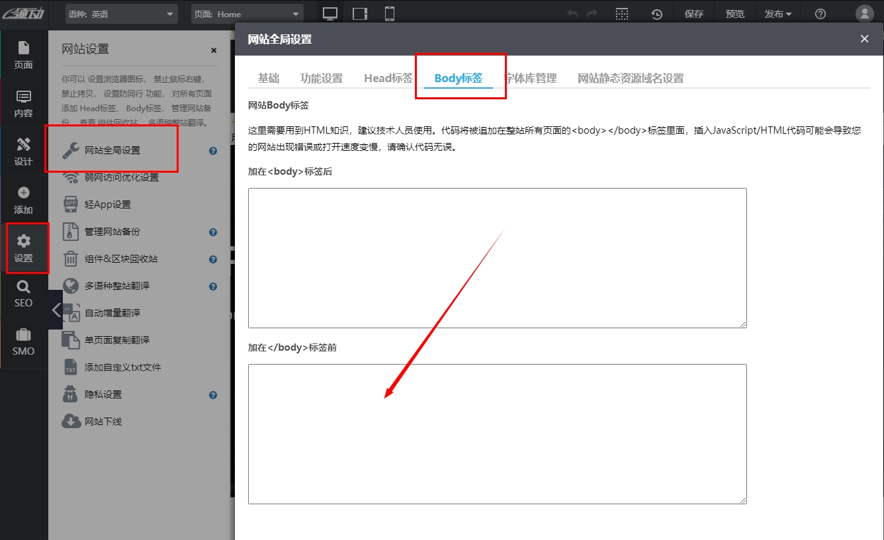Switch to the Head标签 tab

tap(388, 78)
